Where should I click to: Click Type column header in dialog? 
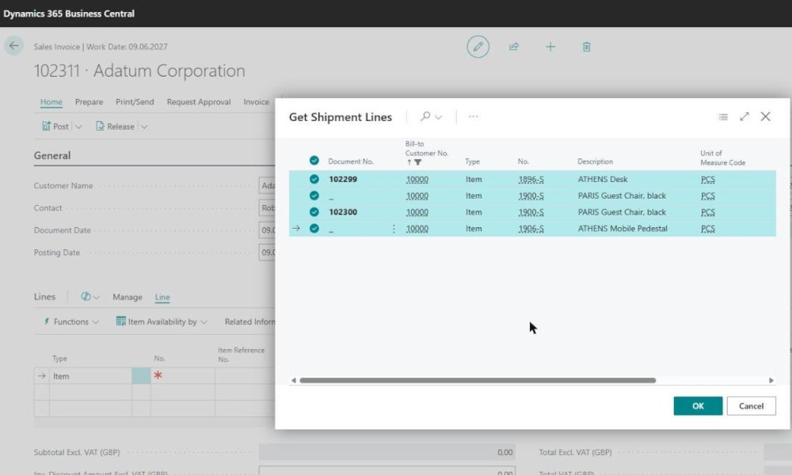(x=472, y=161)
